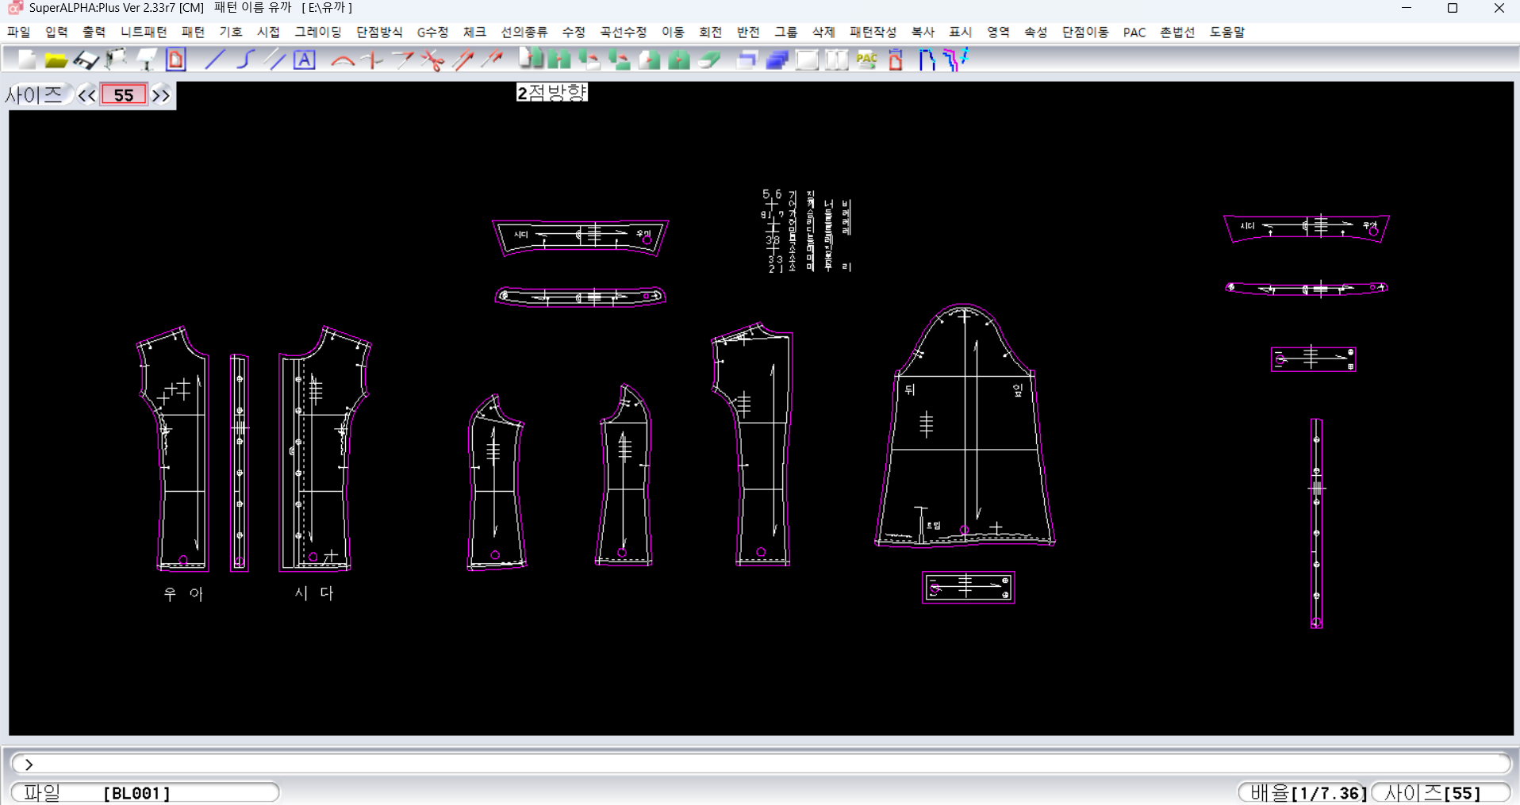This screenshot has width=1520, height=805.
Task: Select the blue straight line tool
Action: tap(215, 59)
